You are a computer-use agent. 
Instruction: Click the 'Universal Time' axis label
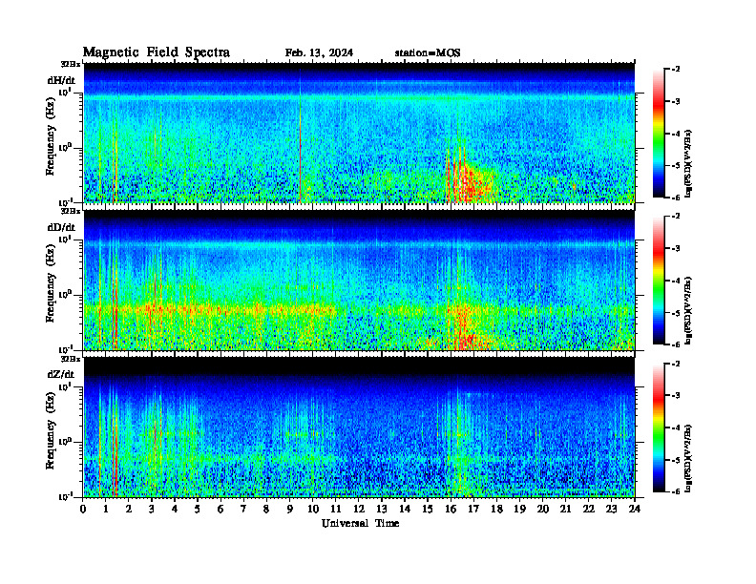click(360, 523)
